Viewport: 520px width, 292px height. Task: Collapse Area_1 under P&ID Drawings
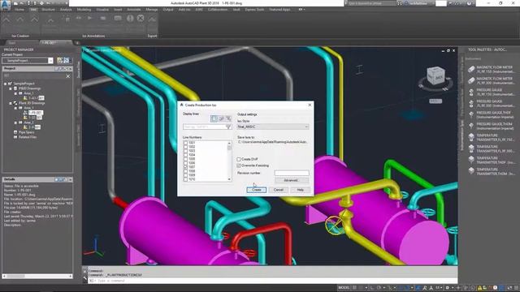coord(15,94)
